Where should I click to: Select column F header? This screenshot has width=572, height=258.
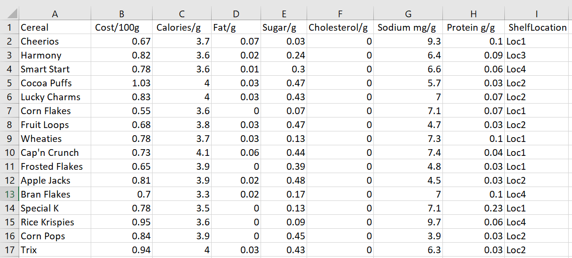(340, 13)
